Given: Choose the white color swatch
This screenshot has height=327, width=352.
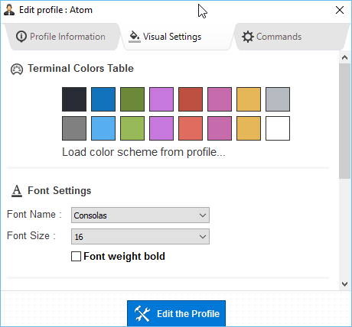Looking at the screenshot, I should 278,128.
